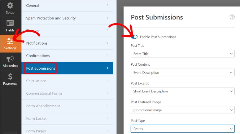Open Spam Protection and Security section

tap(67, 18)
